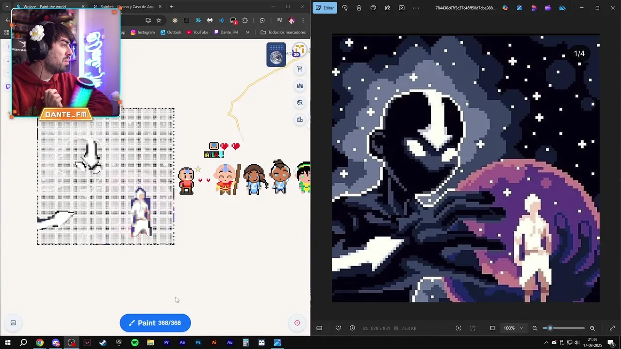Open Clipchamp icon in Photos title bar

click(x=548, y=8)
